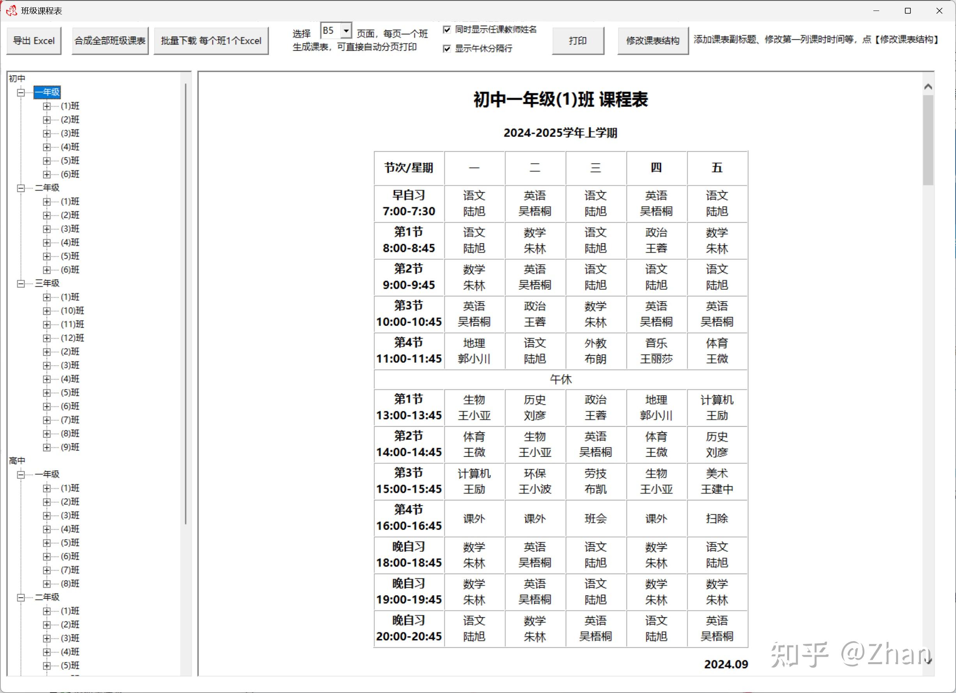Select 初中 二年级 (6)班
The width and height of the screenshot is (956, 693).
[x=70, y=270]
